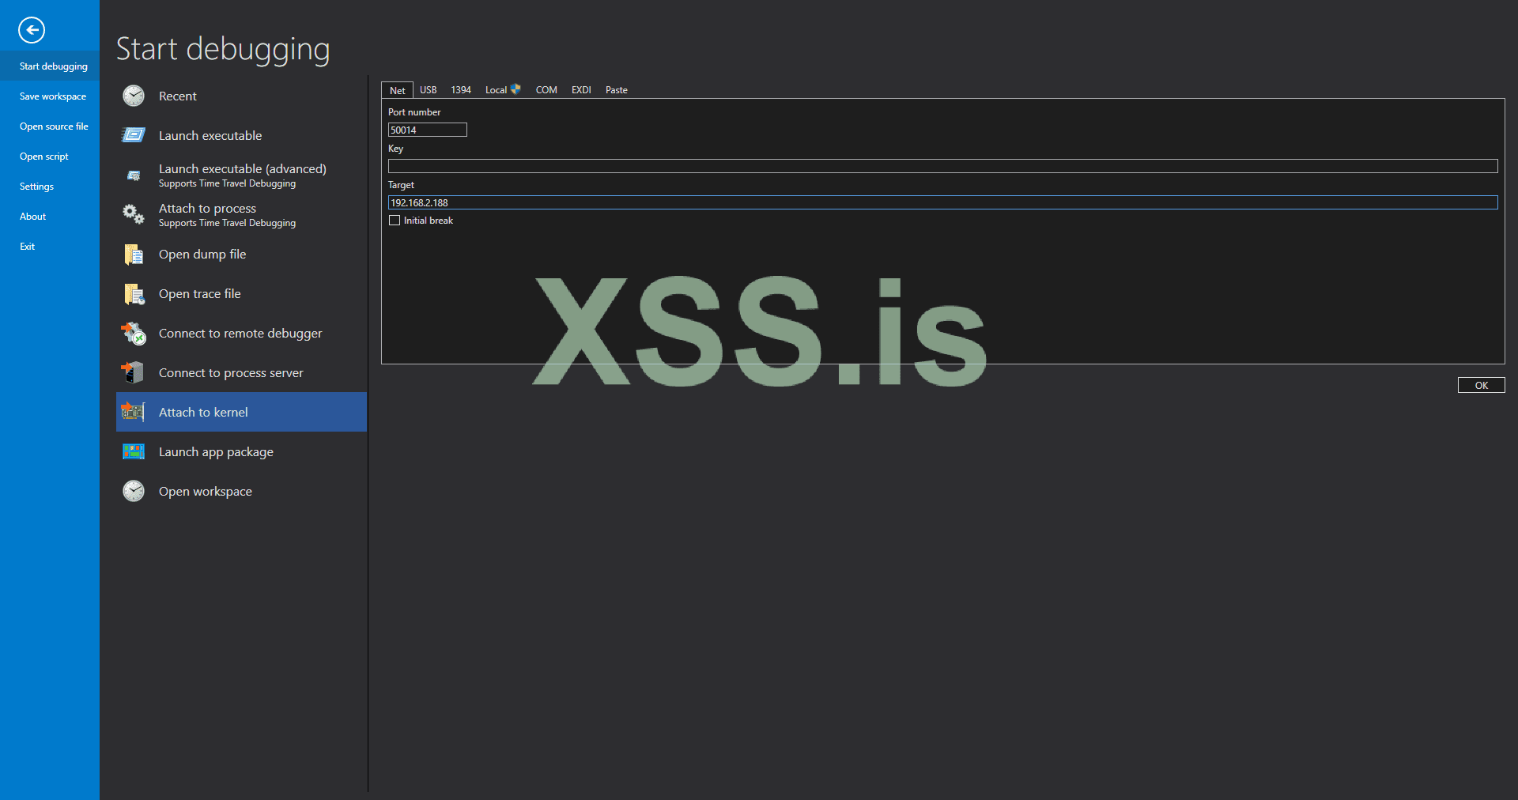Focus the Target field with 192.168.2.188
1518x800 pixels.
[x=942, y=202]
